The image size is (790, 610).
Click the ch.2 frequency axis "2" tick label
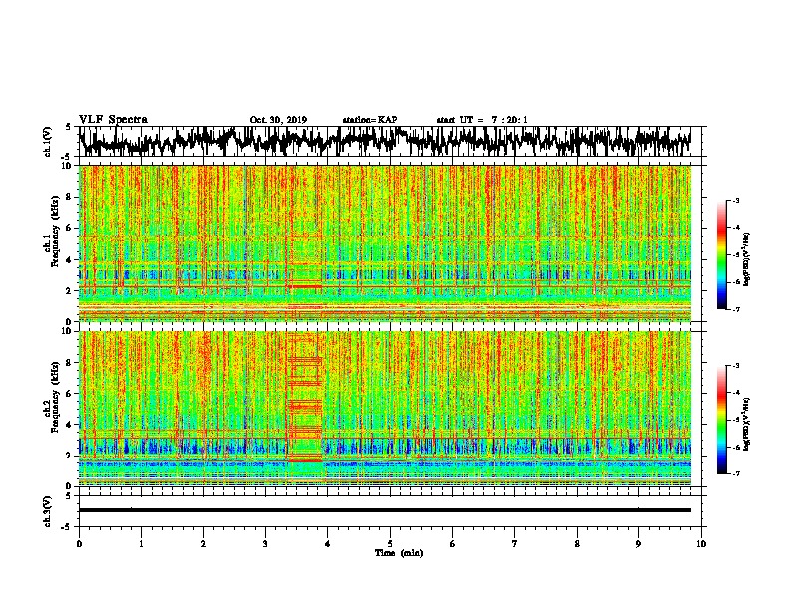pyautogui.click(x=68, y=456)
